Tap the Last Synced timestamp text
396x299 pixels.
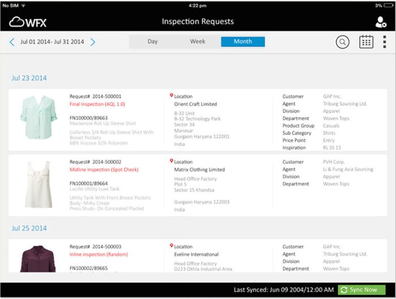pyautogui.click(x=283, y=289)
